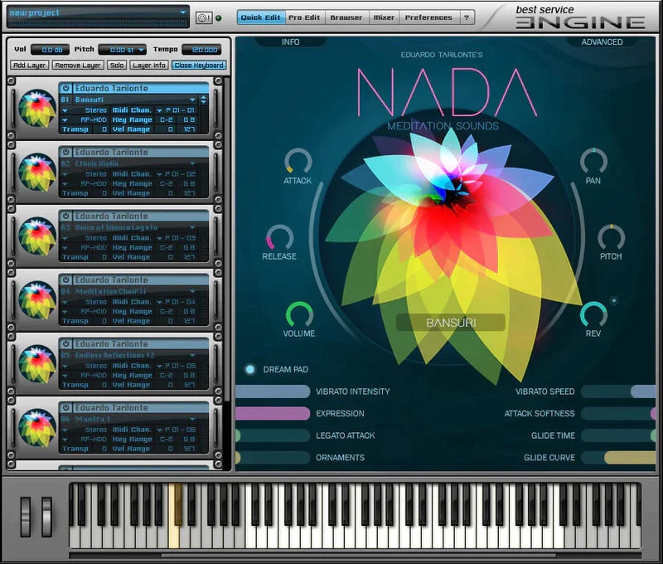This screenshot has width=663, height=564.
Task: Click the BANSURI instrument name label
Action: click(451, 323)
